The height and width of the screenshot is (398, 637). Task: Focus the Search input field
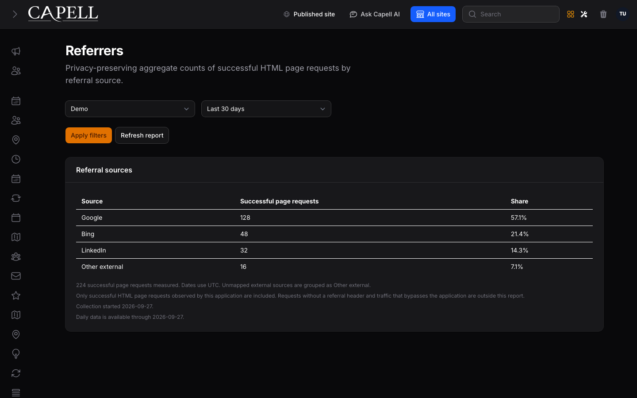[511, 14]
